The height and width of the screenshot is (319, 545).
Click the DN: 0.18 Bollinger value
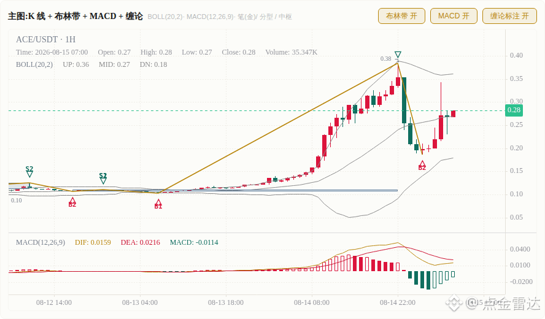153,64
